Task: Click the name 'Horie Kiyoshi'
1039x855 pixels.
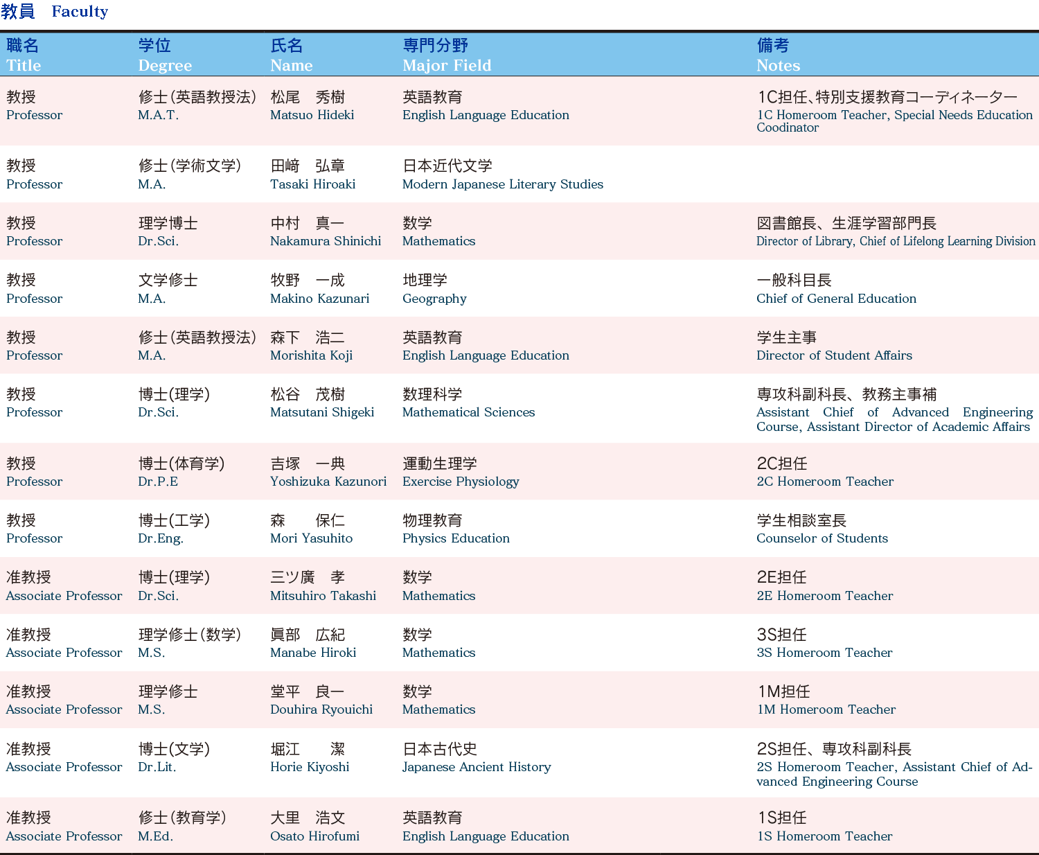Action: tap(310, 767)
